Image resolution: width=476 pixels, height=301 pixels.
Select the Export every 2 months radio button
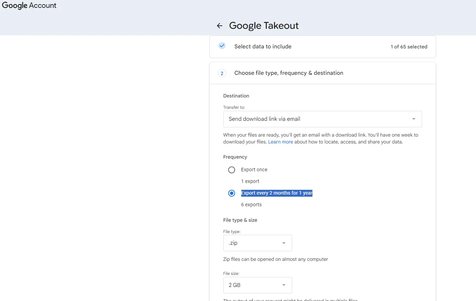click(x=232, y=193)
